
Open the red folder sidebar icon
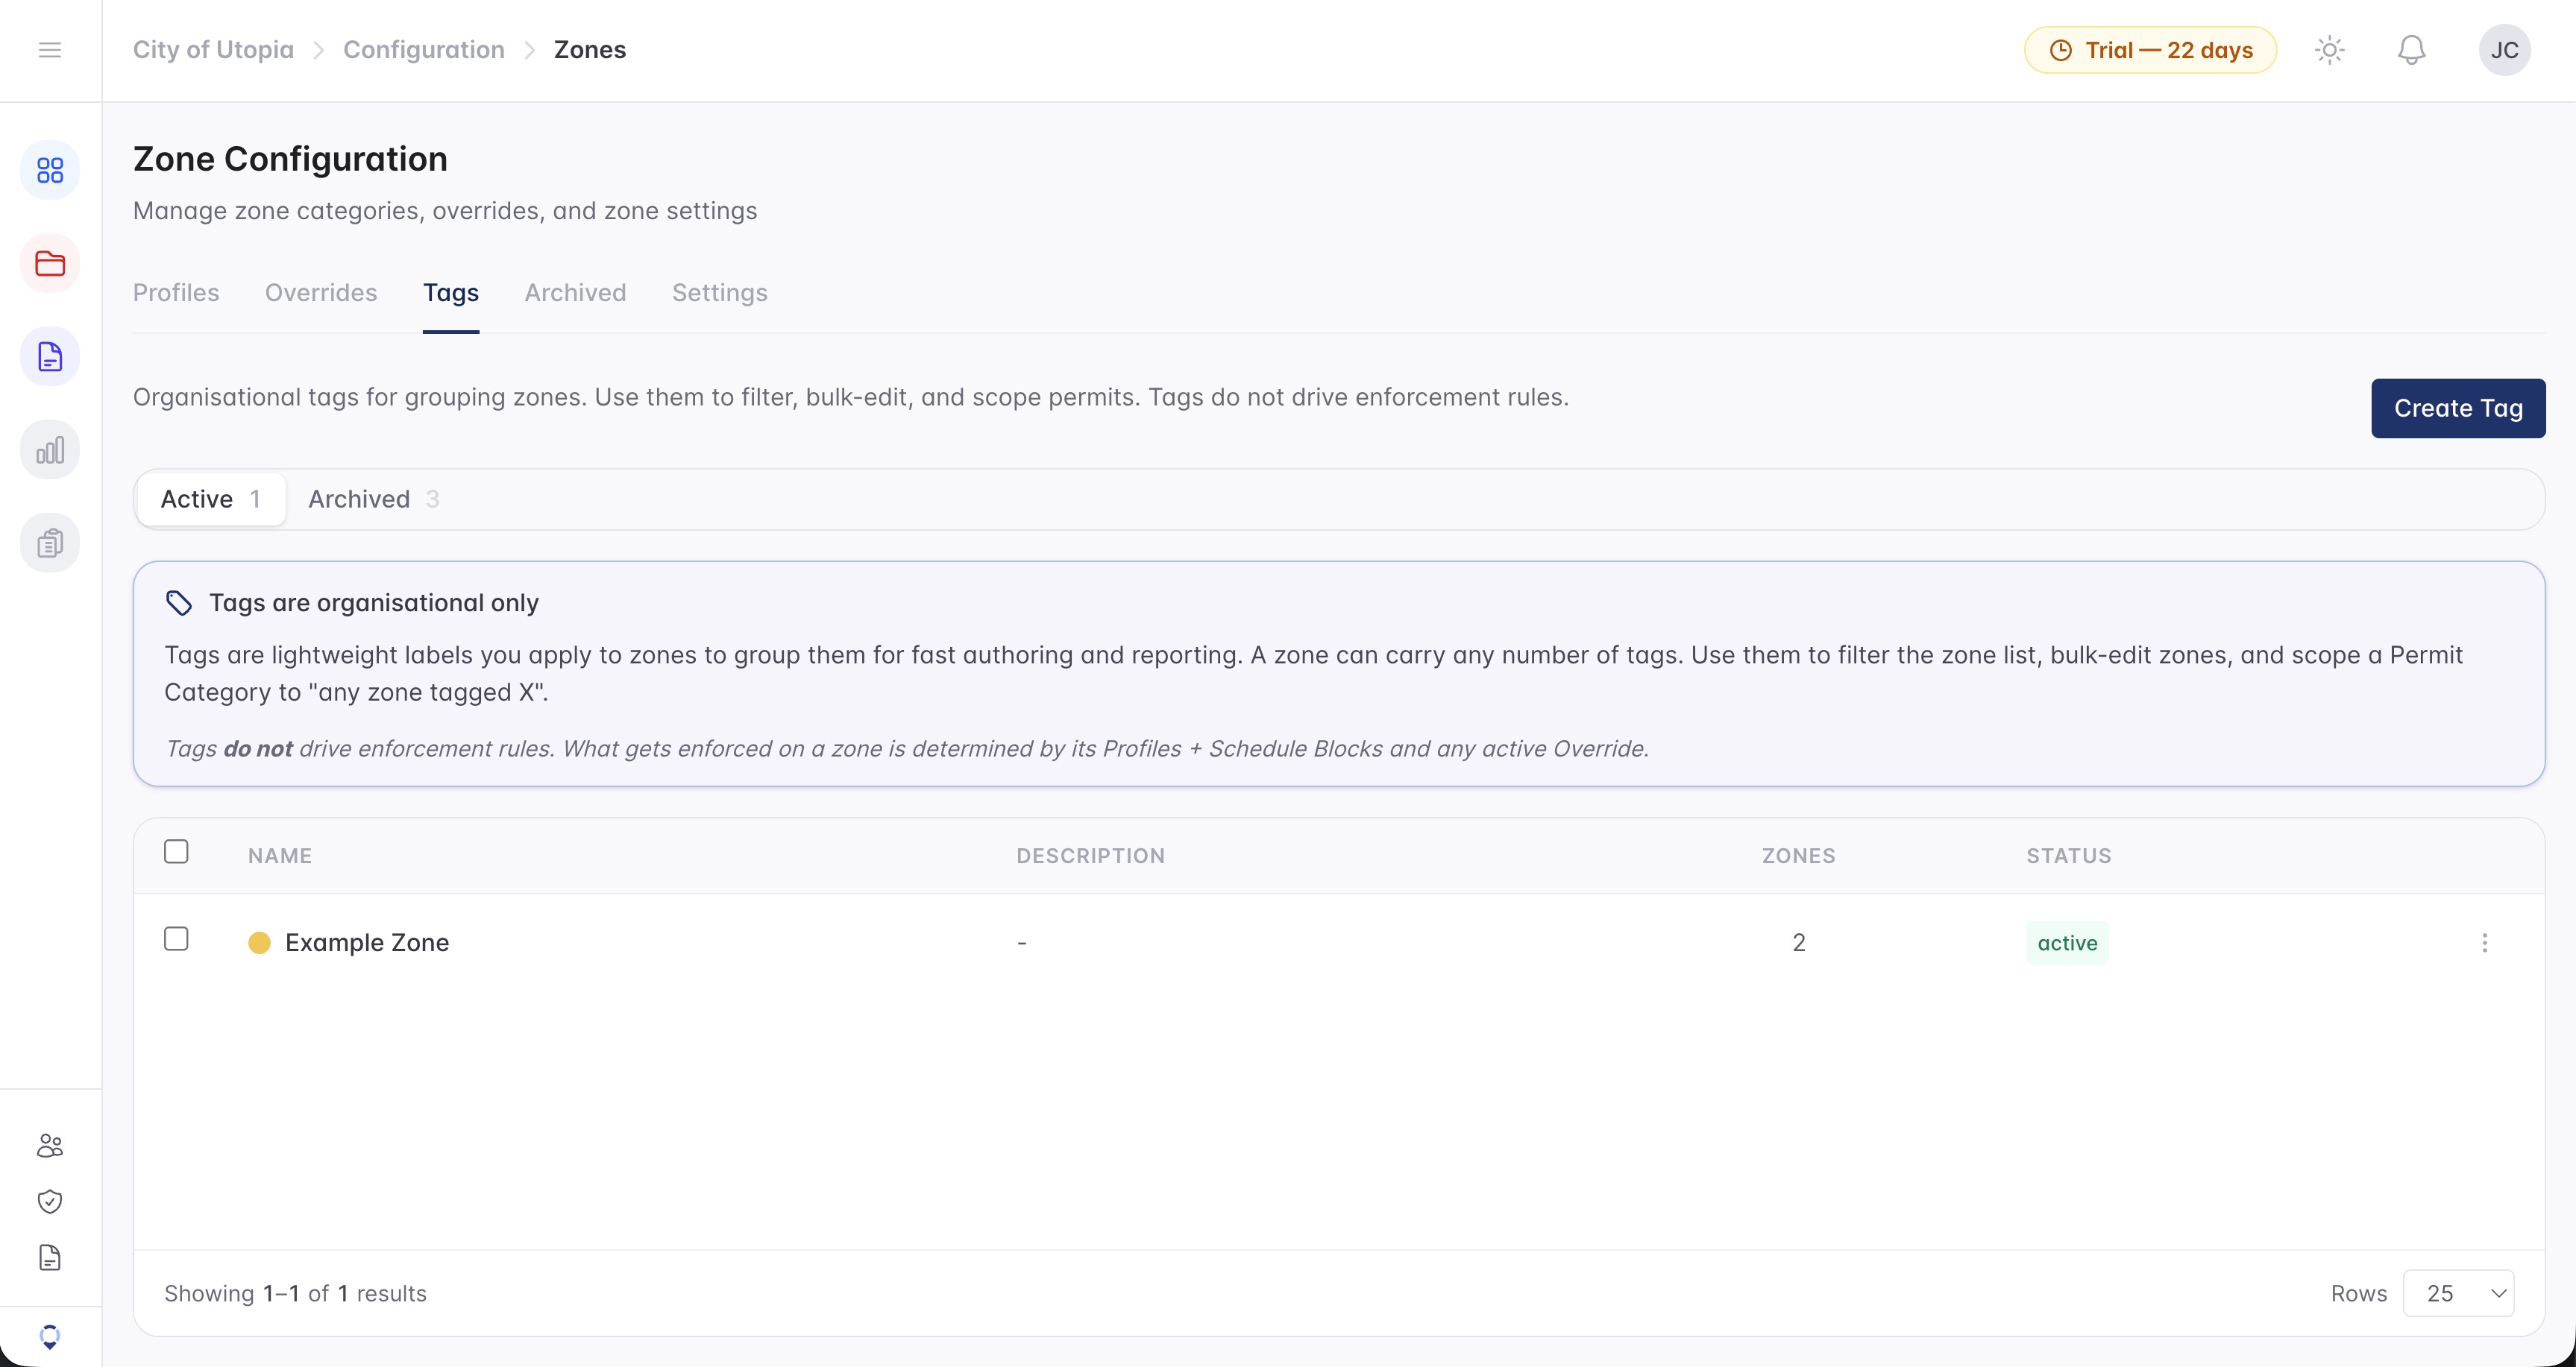coord(50,264)
